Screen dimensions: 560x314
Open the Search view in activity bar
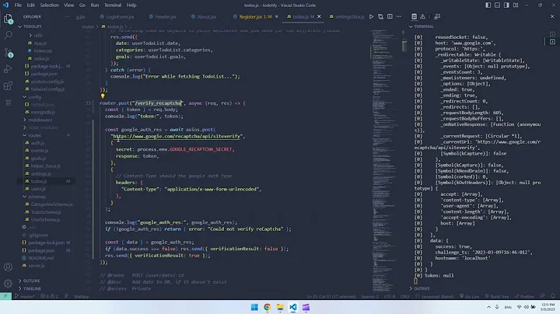(8, 35)
